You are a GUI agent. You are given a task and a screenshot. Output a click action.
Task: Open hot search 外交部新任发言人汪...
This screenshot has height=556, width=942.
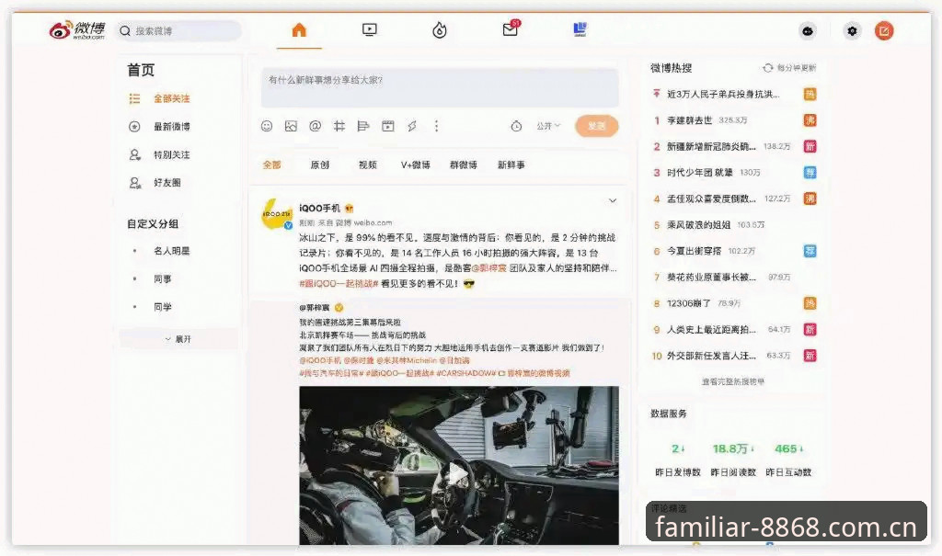(x=711, y=356)
